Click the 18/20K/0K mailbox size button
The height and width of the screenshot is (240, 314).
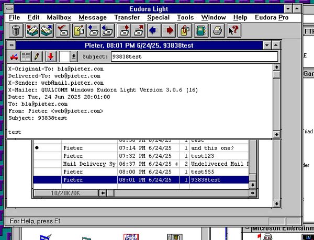tap(66, 193)
